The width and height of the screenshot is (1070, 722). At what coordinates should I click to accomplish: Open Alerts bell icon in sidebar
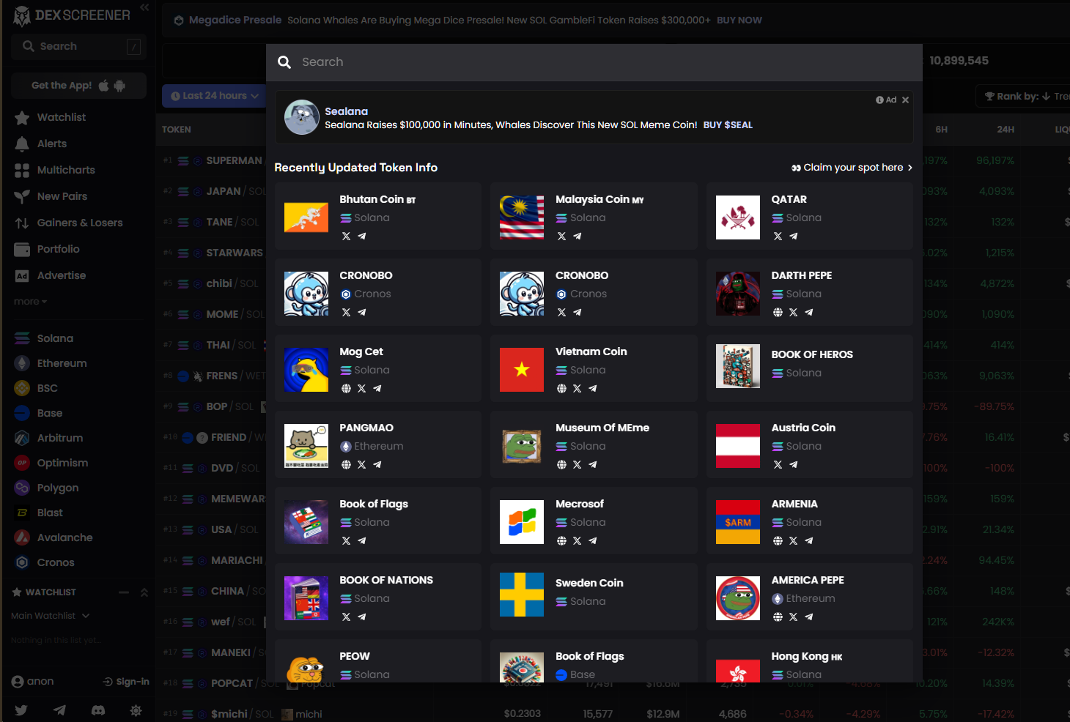pyautogui.click(x=22, y=144)
